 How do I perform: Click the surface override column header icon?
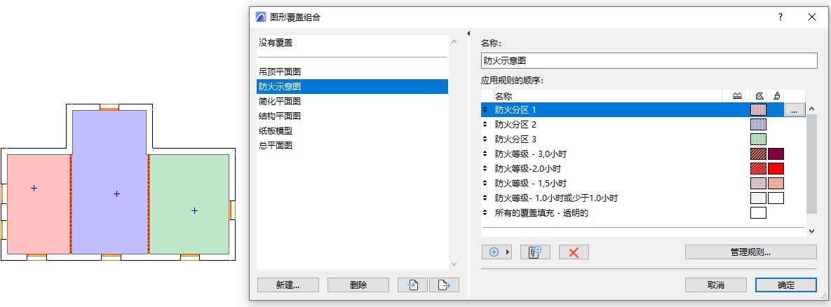[x=776, y=96]
